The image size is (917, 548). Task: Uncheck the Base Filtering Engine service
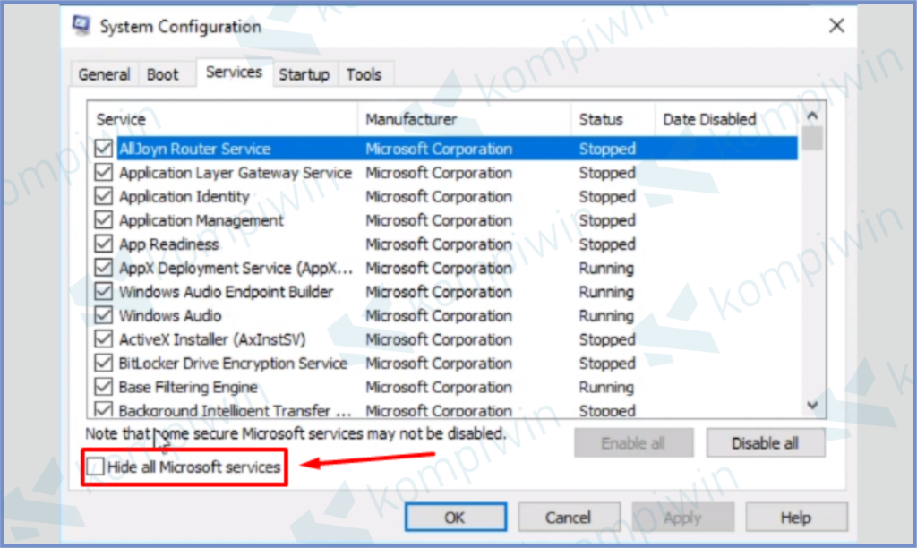pos(104,387)
